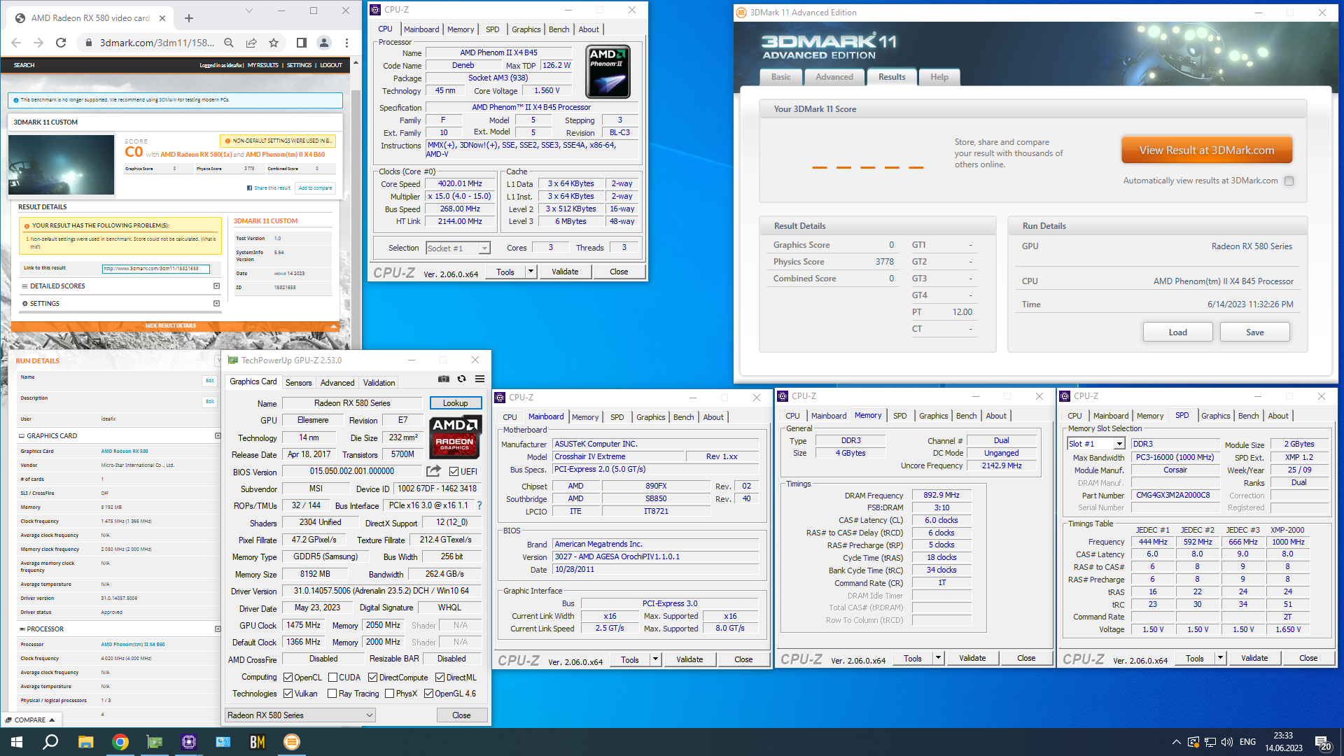Enable automatically view results at 3DMark.com
Image resolution: width=1344 pixels, height=756 pixels.
pyautogui.click(x=1289, y=181)
